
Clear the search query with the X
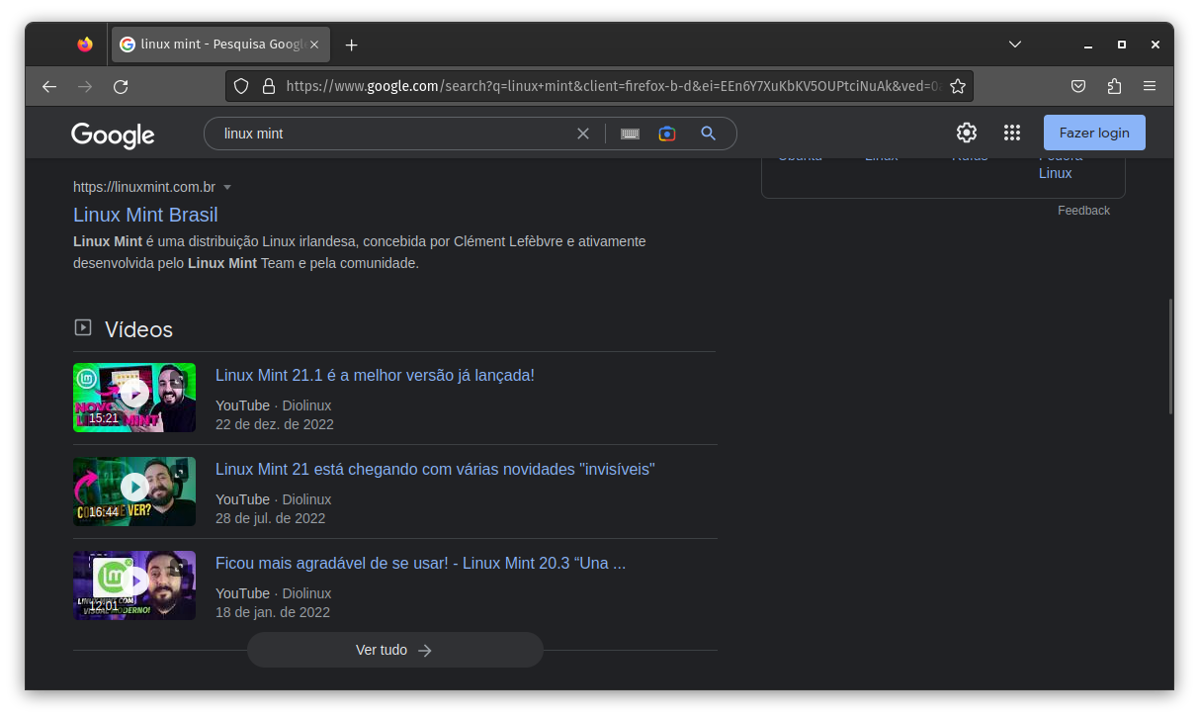click(x=583, y=133)
